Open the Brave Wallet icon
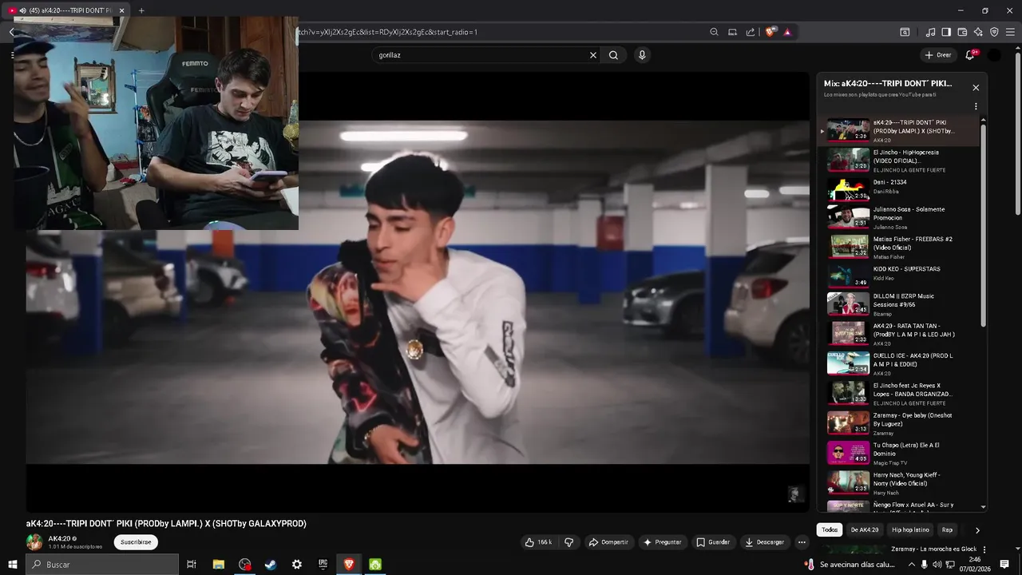Screen dimensions: 1022x575 pos(962,32)
